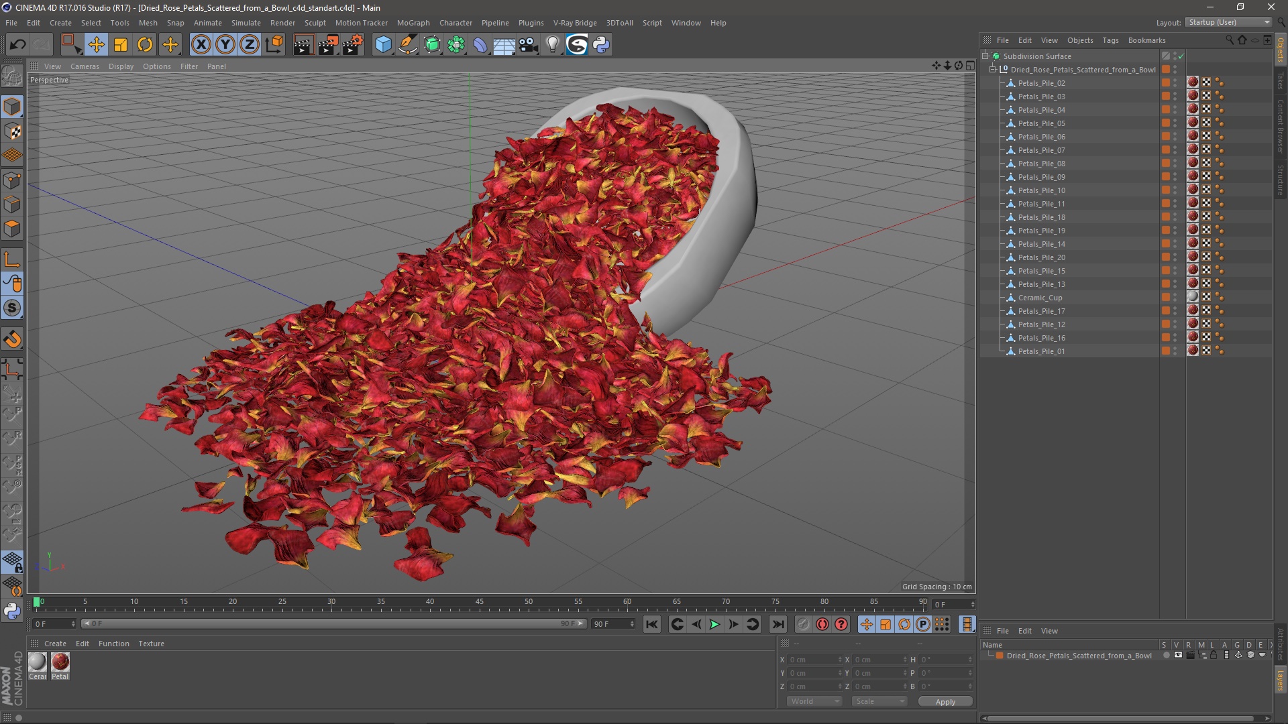Open the V-Ray Bridge menu
This screenshot has width=1288, height=724.
(575, 23)
